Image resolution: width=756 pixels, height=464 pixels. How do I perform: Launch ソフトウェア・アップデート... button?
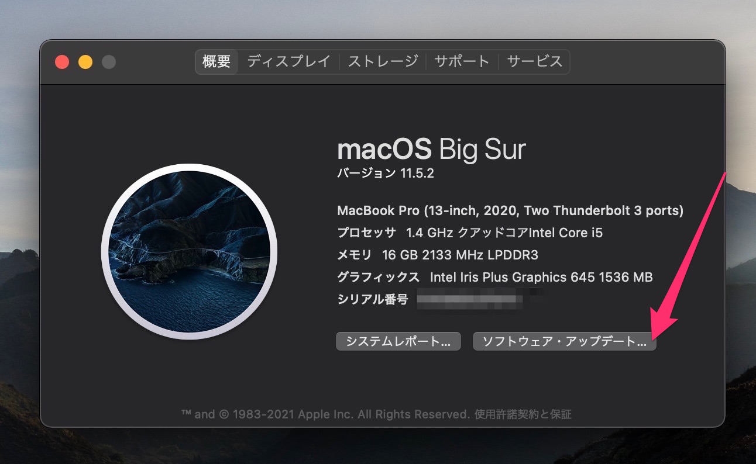pos(565,341)
